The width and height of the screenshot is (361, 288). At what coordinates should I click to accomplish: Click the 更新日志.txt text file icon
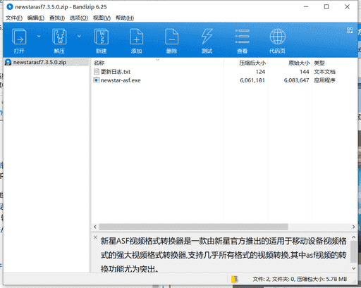coord(97,72)
